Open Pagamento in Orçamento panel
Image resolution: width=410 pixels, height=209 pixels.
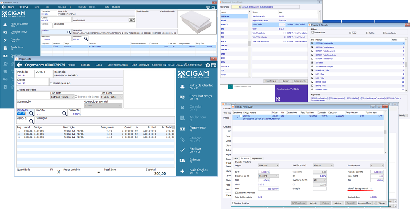[x=193, y=129]
